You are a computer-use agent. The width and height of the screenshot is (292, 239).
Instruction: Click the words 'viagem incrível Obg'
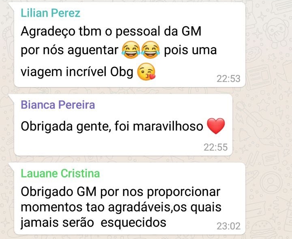click(77, 72)
